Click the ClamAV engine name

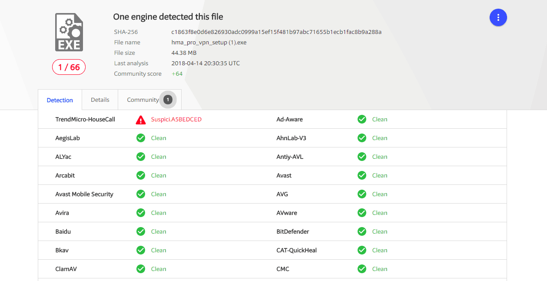[x=66, y=269]
